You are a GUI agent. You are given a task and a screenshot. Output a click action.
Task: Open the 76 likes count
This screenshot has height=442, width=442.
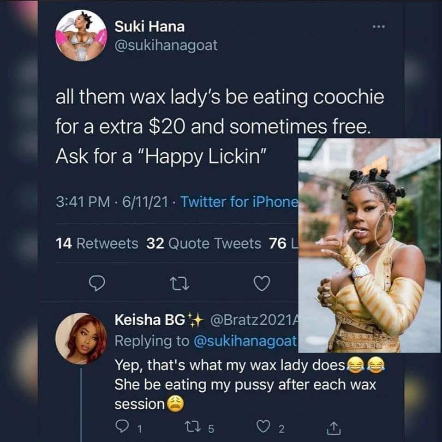282,243
